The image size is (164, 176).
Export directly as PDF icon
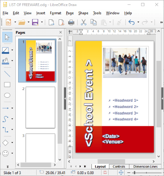pyautogui.click(x=61, y=22)
